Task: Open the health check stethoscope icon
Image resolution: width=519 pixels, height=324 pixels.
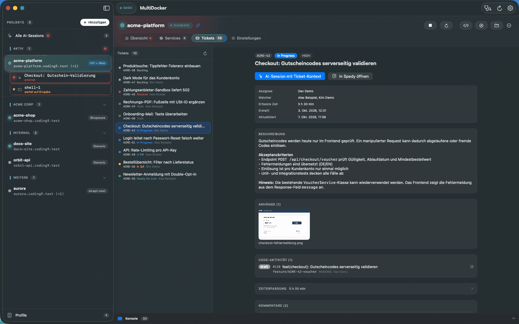Action: pos(488,8)
